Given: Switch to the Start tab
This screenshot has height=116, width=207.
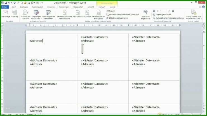Looking at the screenshot, I should 14,7.
